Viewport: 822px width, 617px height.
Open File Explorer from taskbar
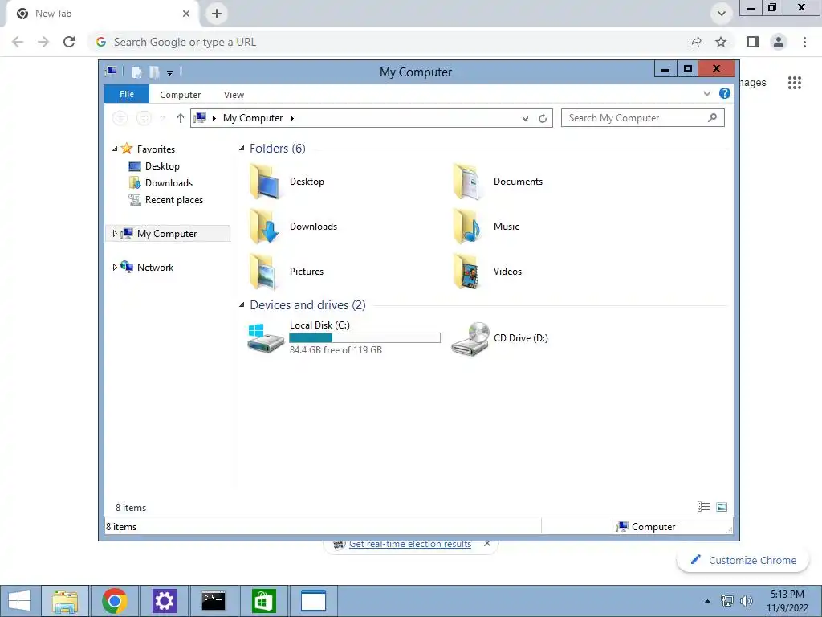pos(65,601)
